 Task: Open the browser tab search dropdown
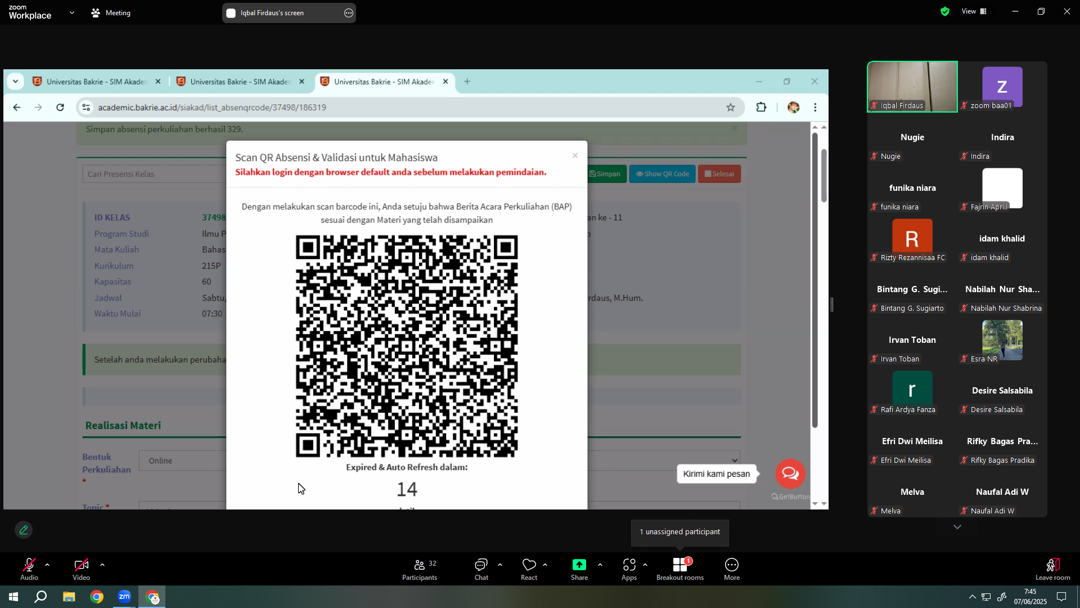[16, 82]
